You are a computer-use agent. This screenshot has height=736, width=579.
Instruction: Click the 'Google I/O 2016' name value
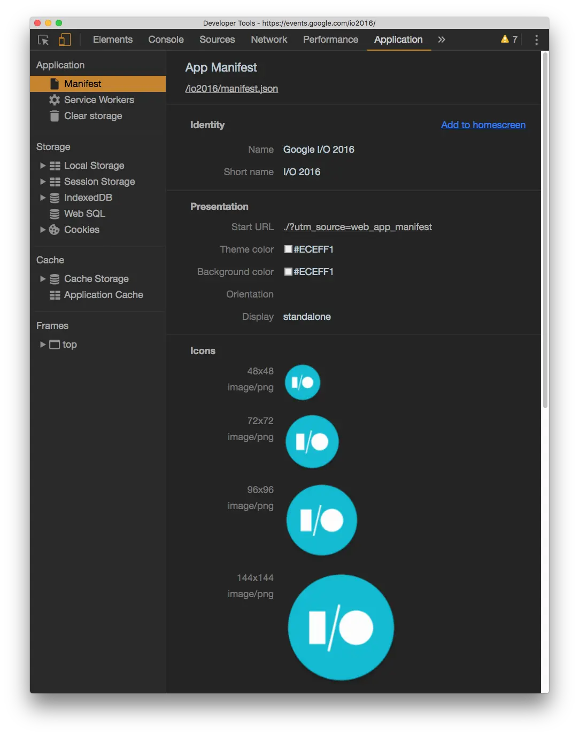point(319,150)
